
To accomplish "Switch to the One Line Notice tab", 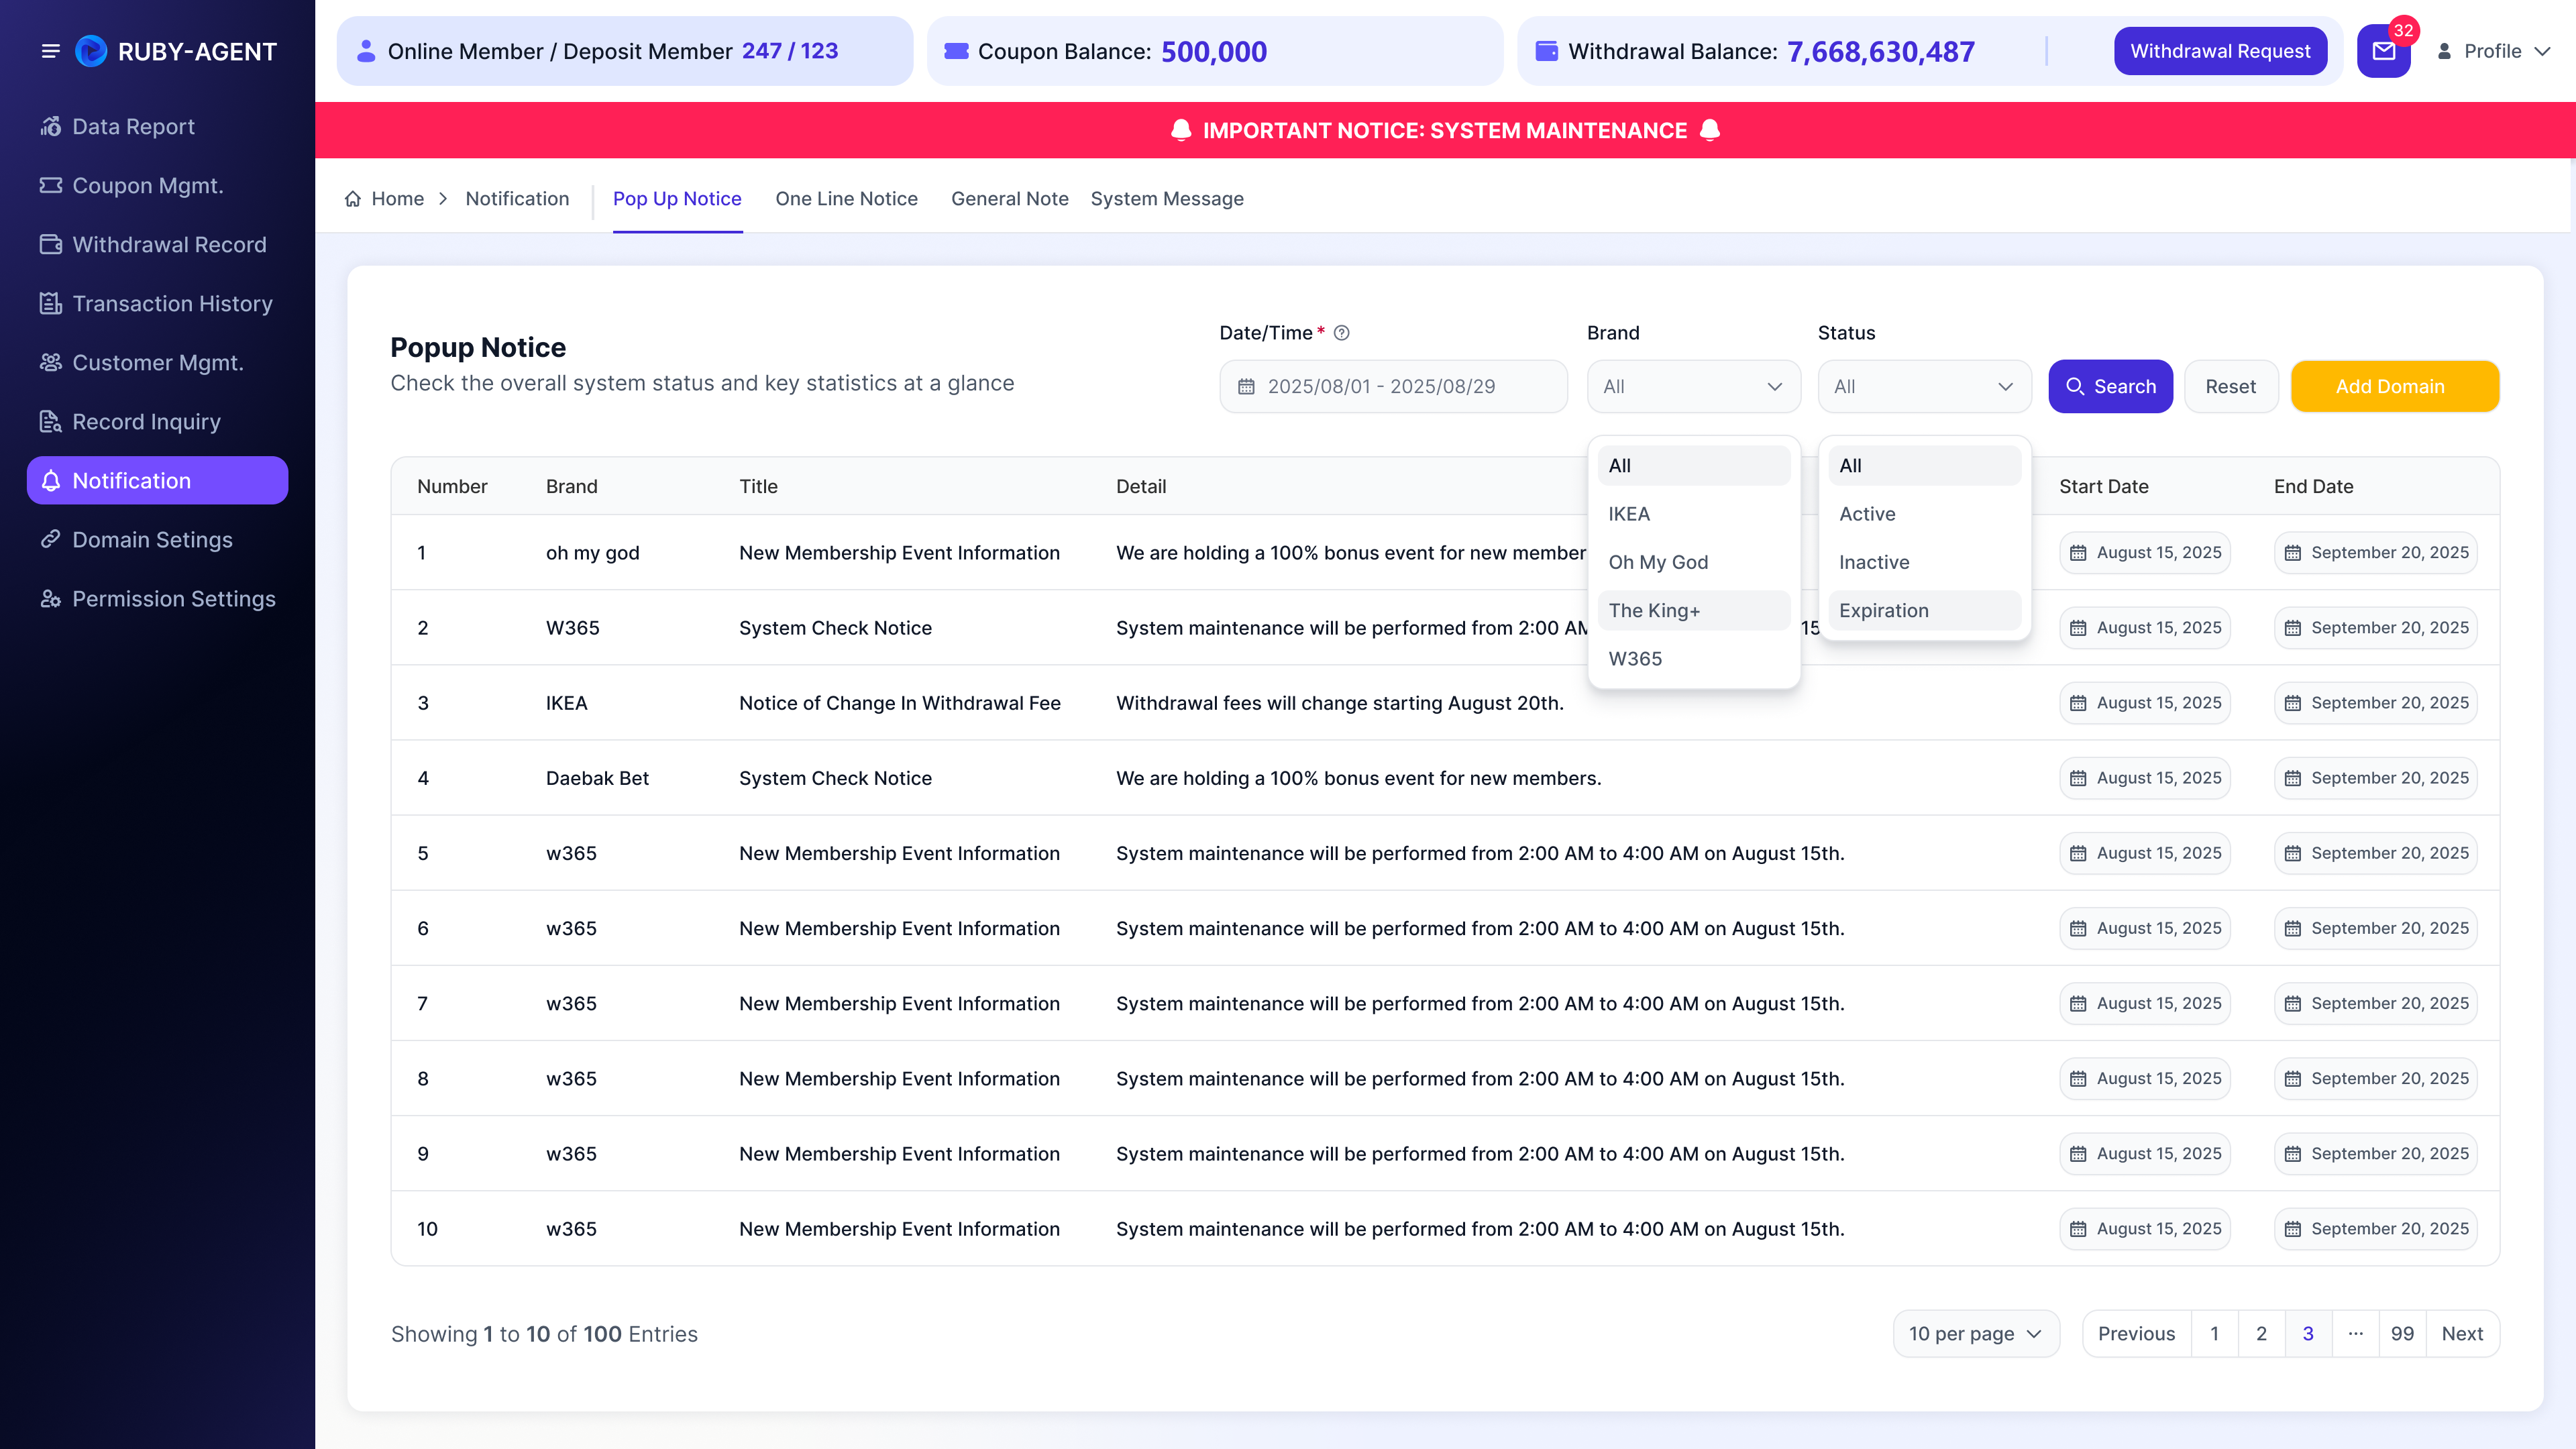I will click(846, 199).
